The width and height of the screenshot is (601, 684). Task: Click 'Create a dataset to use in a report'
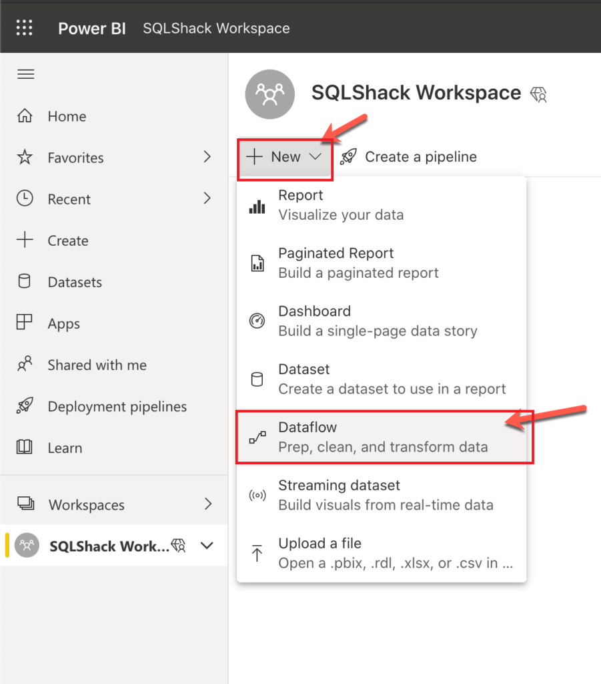[392, 389]
